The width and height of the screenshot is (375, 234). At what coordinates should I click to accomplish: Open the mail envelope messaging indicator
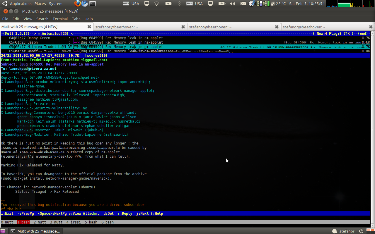pyautogui.click(x=243, y=4)
